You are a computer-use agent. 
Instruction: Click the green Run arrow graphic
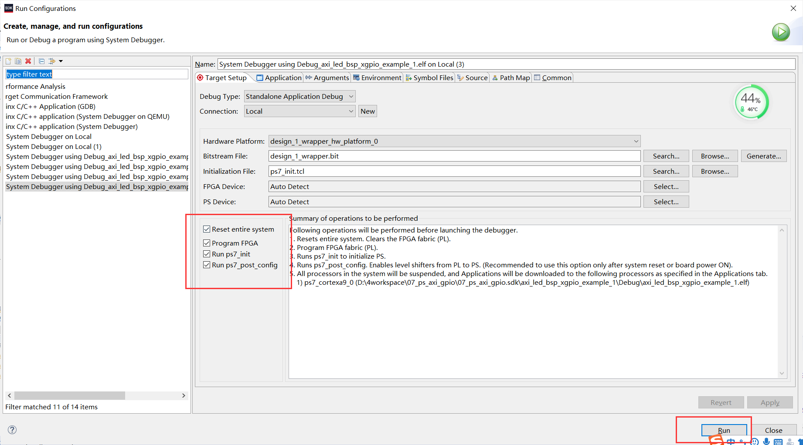781,32
